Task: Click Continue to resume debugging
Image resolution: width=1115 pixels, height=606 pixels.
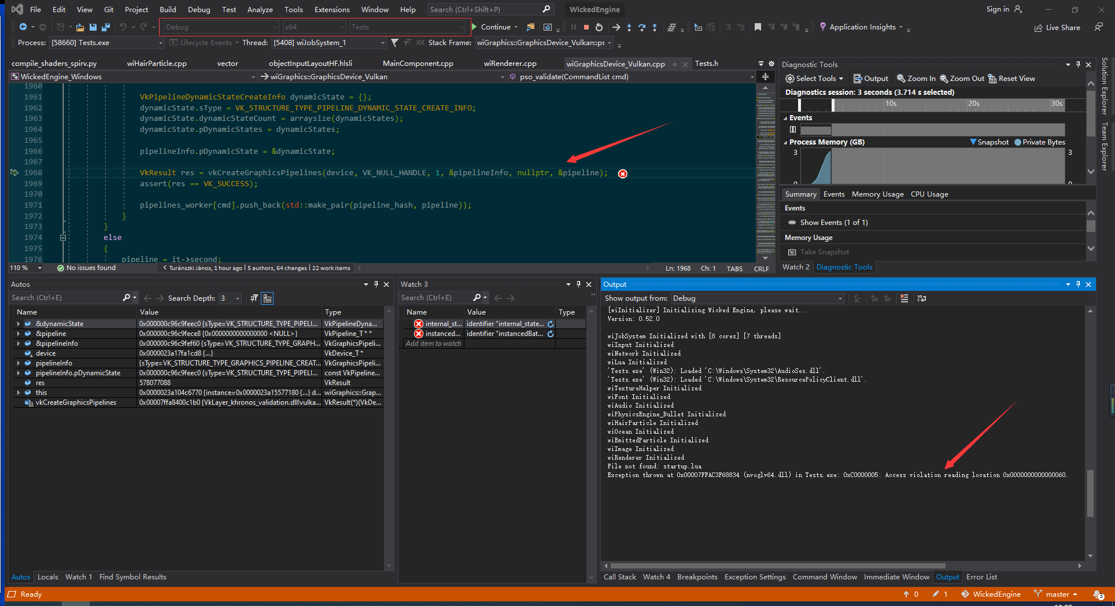Action: tap(496, 27)
